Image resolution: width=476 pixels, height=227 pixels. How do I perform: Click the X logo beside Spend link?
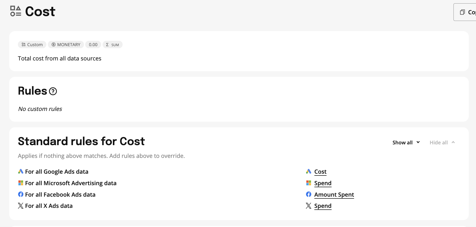309,206
